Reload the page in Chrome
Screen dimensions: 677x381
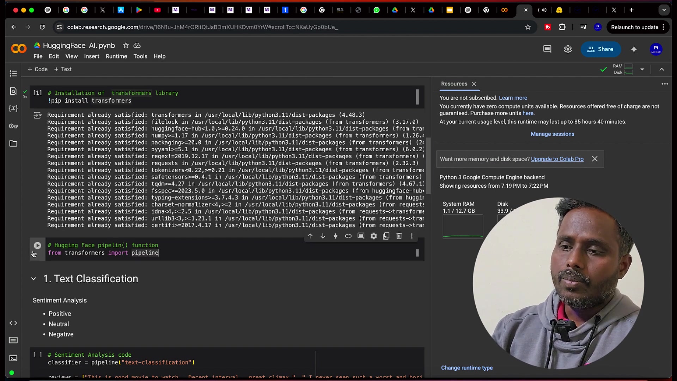tap(42, 27)
